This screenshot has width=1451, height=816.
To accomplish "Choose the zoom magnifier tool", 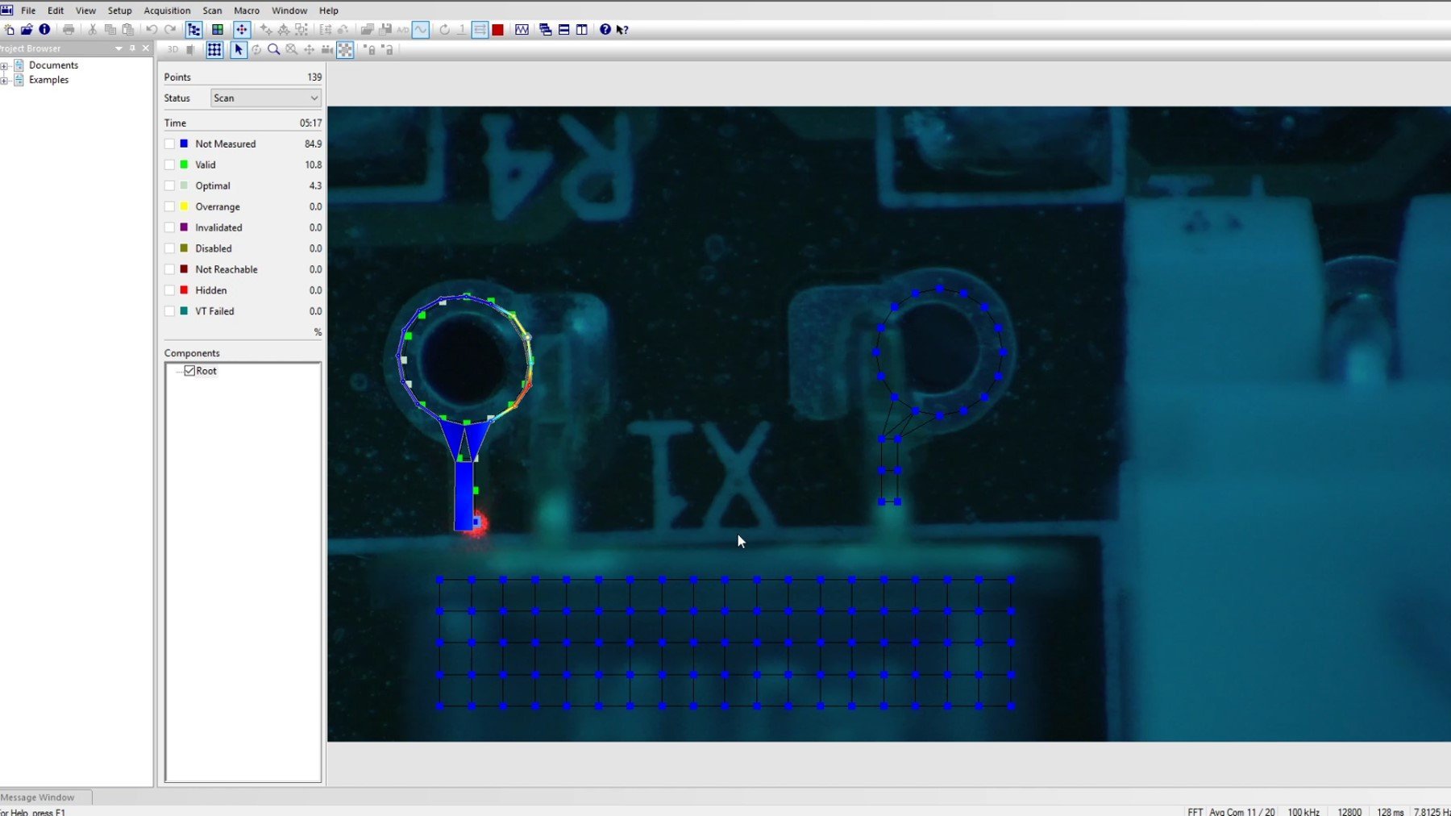I will pos(274,50).
